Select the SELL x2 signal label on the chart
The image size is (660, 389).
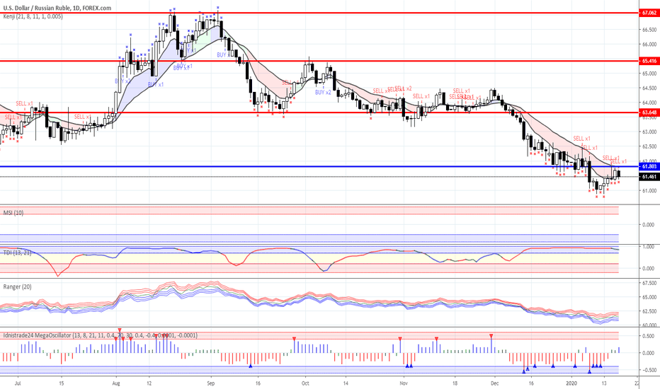point(404,88)
